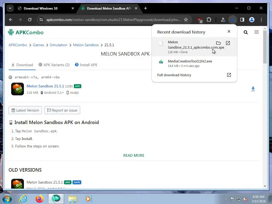Image resolution: width=272 pixels, height=204 pixels.
Task: Open old version Melon Sandbox 21.5.1 entry
Action: (45, 182)
